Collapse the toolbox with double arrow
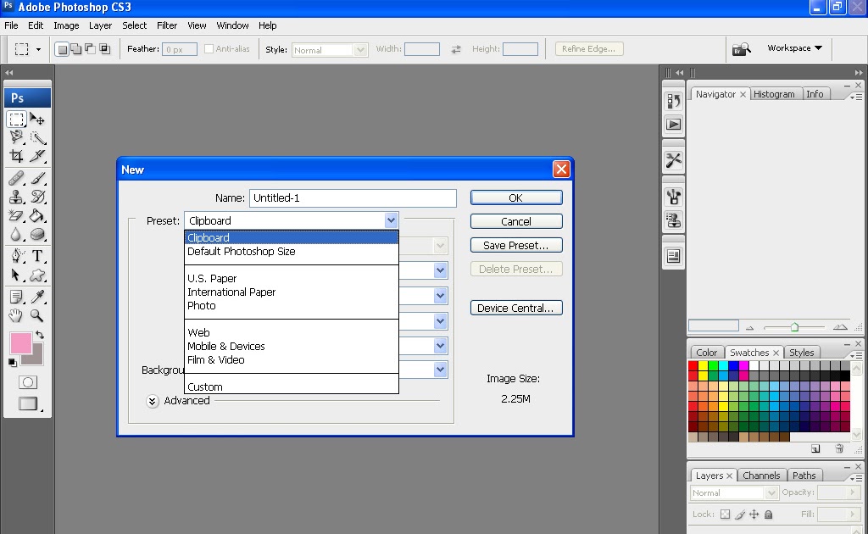This screenshot has width=868, height=534. pyautogui.click(x=8, y=73)
